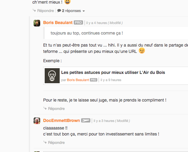Click Répondre at the top of the thread
The width and height of the screenshot is (188, 152).
(x=43, y=11)
